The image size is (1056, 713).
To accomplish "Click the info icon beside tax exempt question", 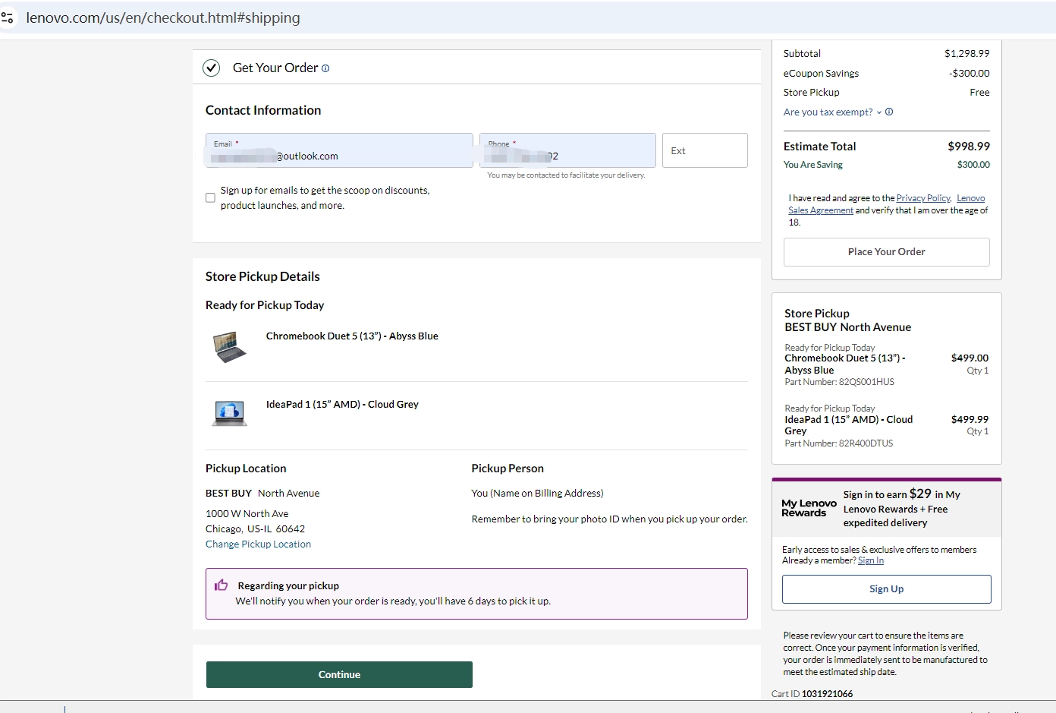I will pos(889,112).
